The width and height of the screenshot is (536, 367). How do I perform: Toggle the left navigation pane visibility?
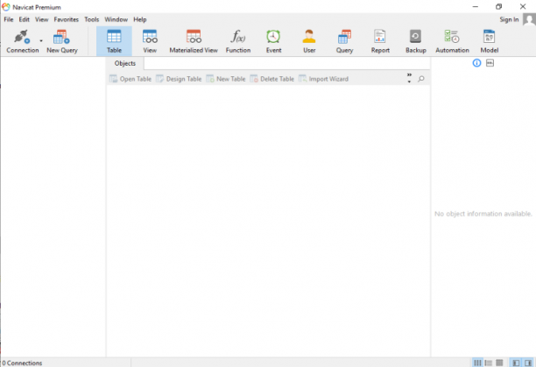click(x=516, y=363)
